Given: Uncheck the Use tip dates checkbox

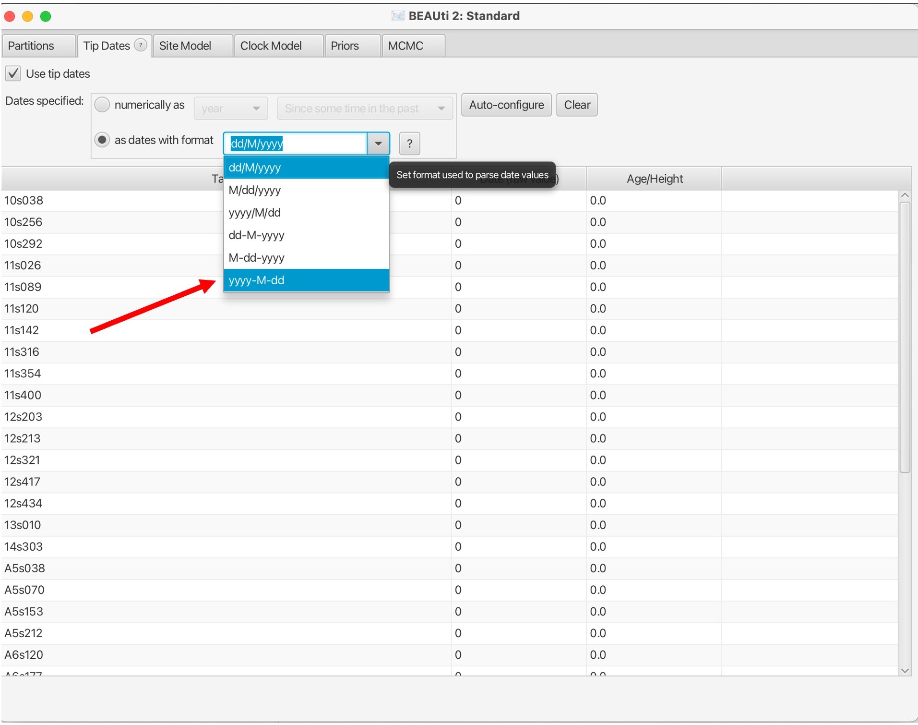Looking at the screenshot, I should [13, 73].
